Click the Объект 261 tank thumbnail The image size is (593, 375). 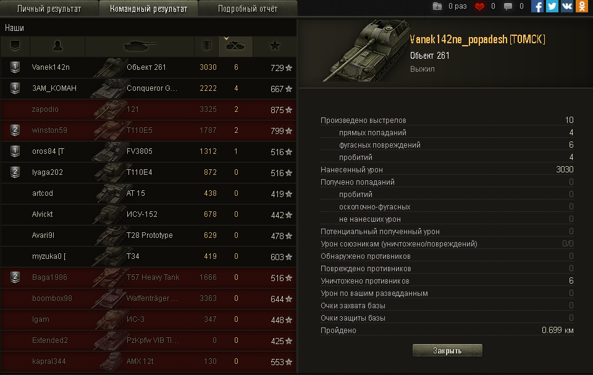point(365,50)
